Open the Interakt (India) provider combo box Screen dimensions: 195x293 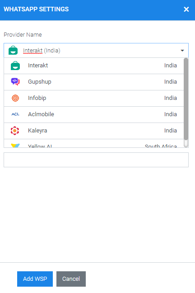[x=96, y=51]
